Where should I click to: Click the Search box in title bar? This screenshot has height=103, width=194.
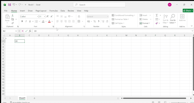[99, 5]
